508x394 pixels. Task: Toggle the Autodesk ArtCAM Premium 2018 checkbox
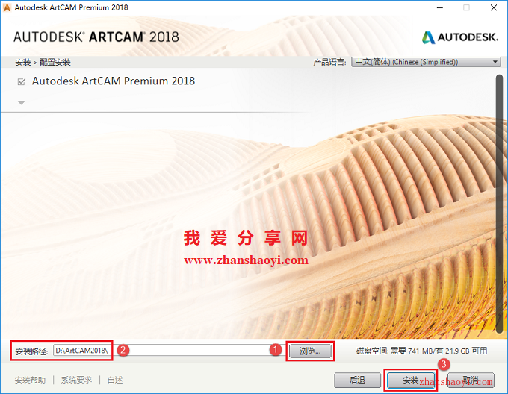pyautogui.click(x=22, y=81)
